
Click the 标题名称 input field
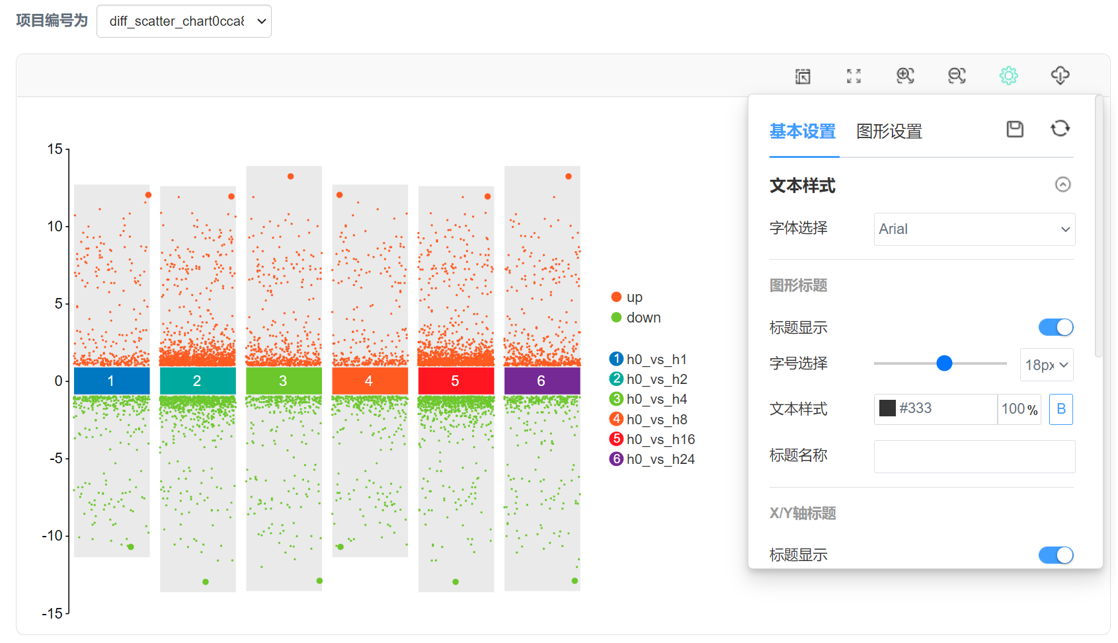click(975, 457)
